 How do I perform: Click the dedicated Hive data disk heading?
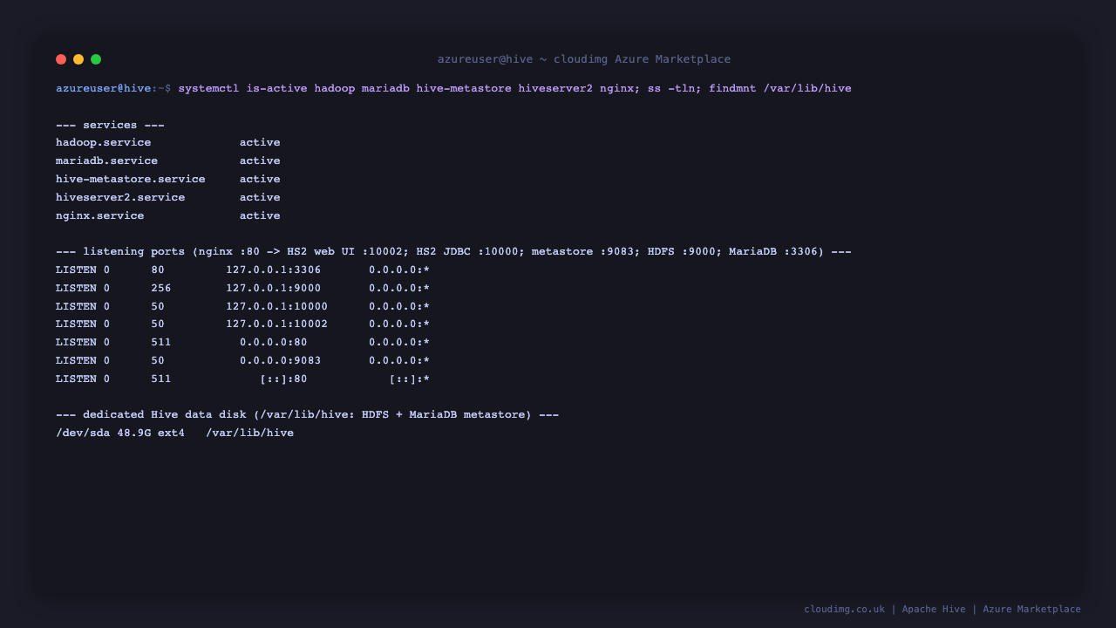click(307, 414)
